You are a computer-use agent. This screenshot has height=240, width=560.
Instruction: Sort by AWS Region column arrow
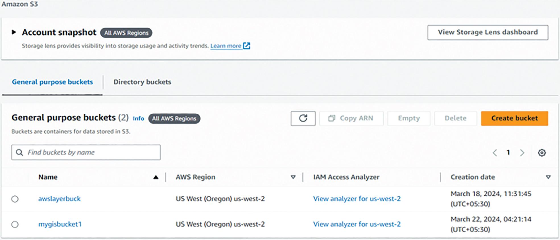tap(293, 177)
